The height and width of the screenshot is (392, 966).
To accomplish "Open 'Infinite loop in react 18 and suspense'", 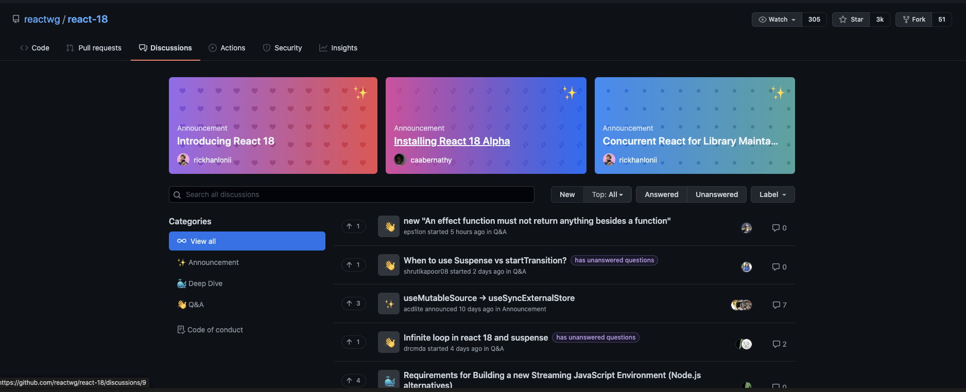I will [476, 337].
